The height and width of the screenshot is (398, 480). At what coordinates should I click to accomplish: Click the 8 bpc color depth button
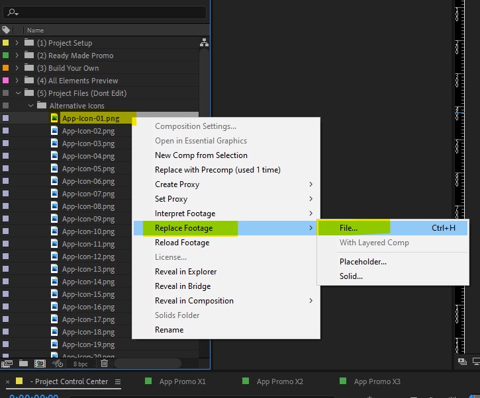tap(80, 364)
